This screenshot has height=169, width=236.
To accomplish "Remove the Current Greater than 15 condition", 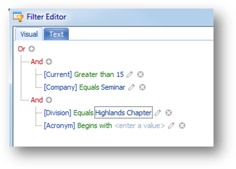I will pyautogui.click(x=140, y=74).
